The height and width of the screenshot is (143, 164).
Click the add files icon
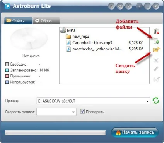click(156, 41)
